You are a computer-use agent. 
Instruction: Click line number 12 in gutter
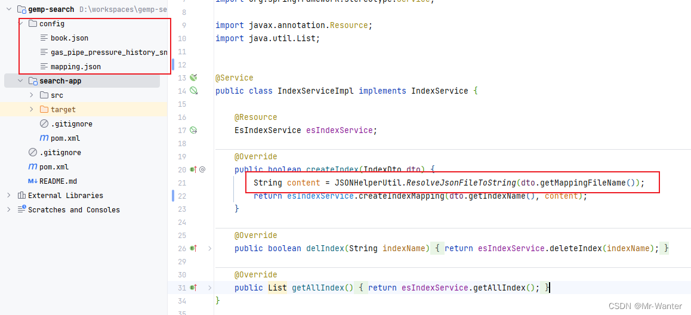tap(181, 65)
